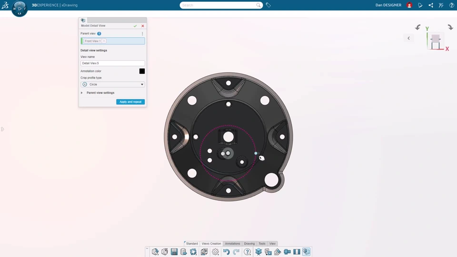This screenshot has width=457, height=257.
Task: Open the tools/collaboration icon in top bar
Action: tap(441, 5)
